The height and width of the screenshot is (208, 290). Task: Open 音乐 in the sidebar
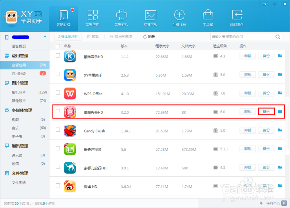coord(25,128)
